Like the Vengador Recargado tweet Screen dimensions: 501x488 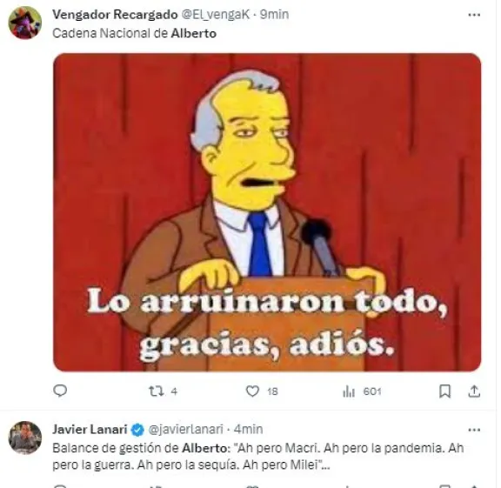(262, 391)
